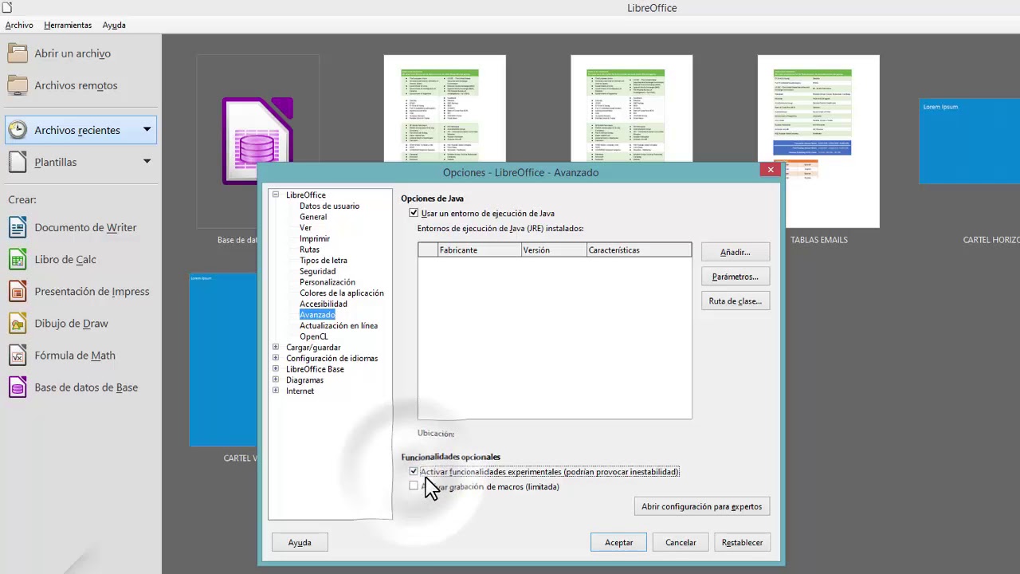Select Imprimir in options tree
The width and height of the screenshot is (1020, 574).
click(315, 238)
